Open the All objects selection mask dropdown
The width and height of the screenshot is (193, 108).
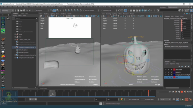coord(41,10)
